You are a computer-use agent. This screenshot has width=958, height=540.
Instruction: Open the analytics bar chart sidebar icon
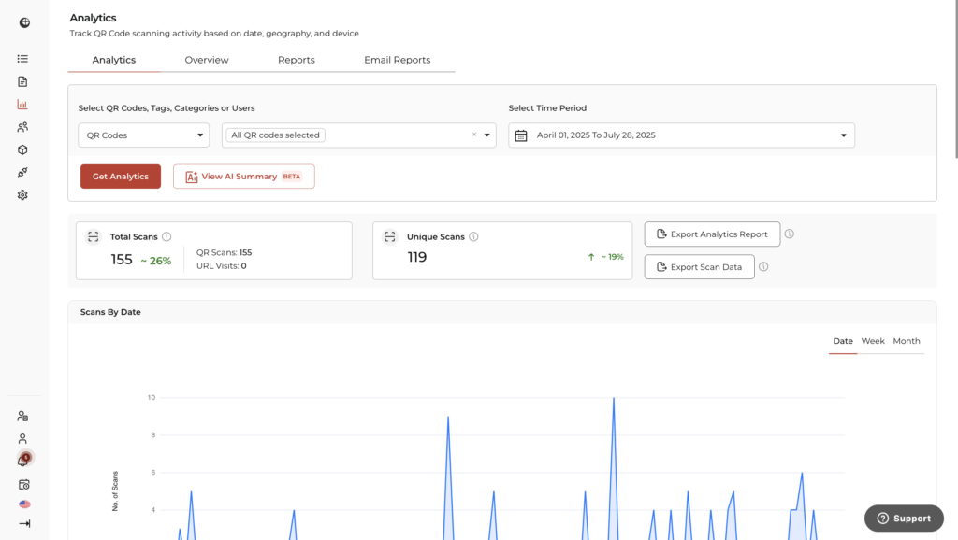(22, 105)
